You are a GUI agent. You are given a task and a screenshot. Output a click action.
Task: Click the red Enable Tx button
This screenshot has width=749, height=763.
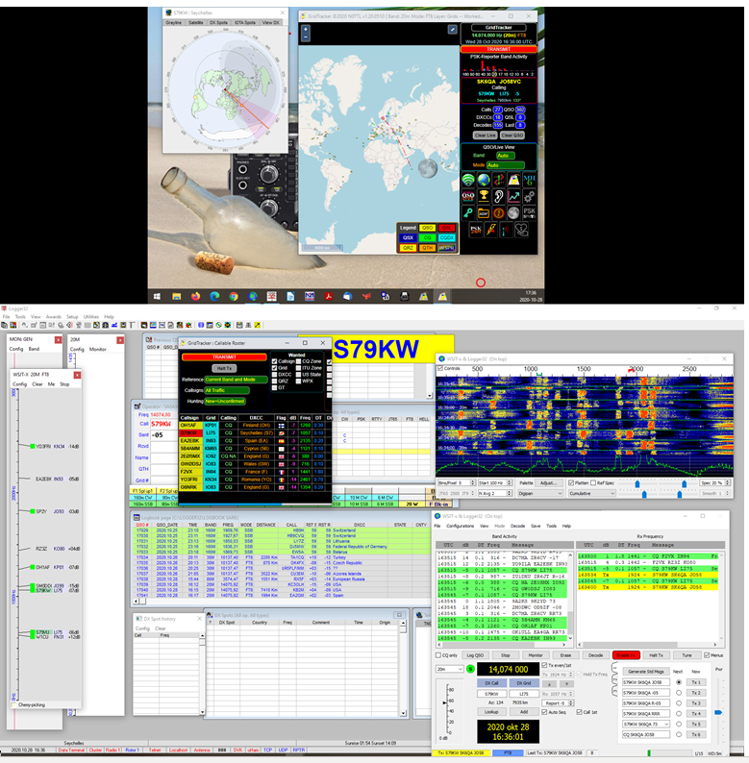626,655
